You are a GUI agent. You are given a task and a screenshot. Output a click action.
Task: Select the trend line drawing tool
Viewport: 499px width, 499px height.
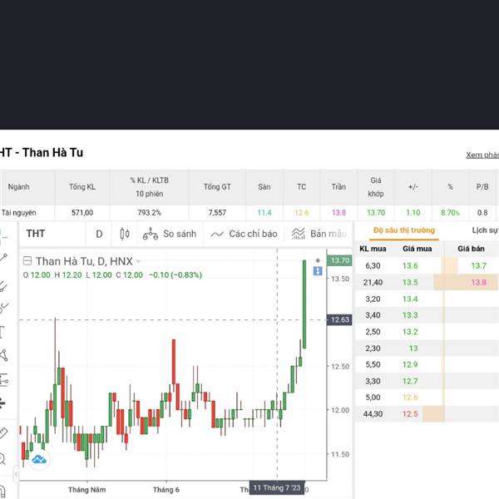(3, 258)
